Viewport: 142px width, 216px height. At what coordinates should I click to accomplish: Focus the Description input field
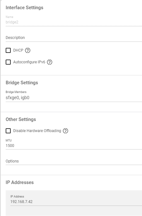click(x=74, y=38)
